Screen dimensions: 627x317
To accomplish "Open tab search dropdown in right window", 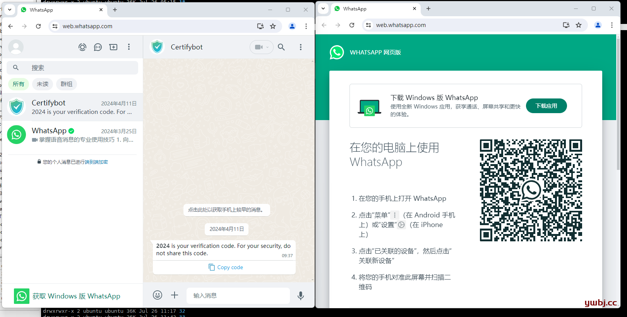I will pos(323,8).
